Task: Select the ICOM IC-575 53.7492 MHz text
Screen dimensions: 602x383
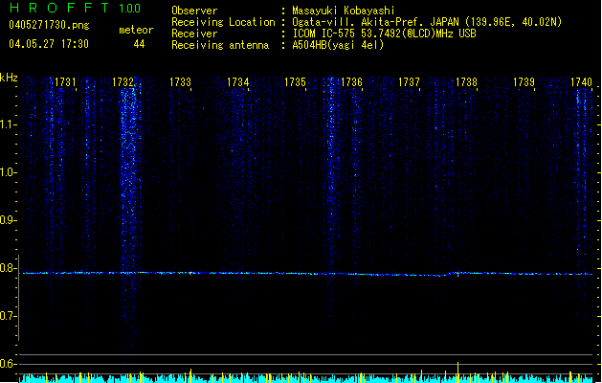Action: (x=385, y=34)
